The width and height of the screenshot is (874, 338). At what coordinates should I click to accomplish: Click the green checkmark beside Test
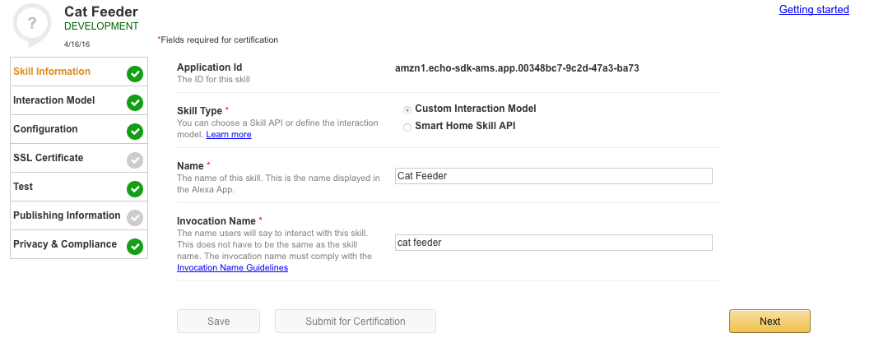pos(135,189)
